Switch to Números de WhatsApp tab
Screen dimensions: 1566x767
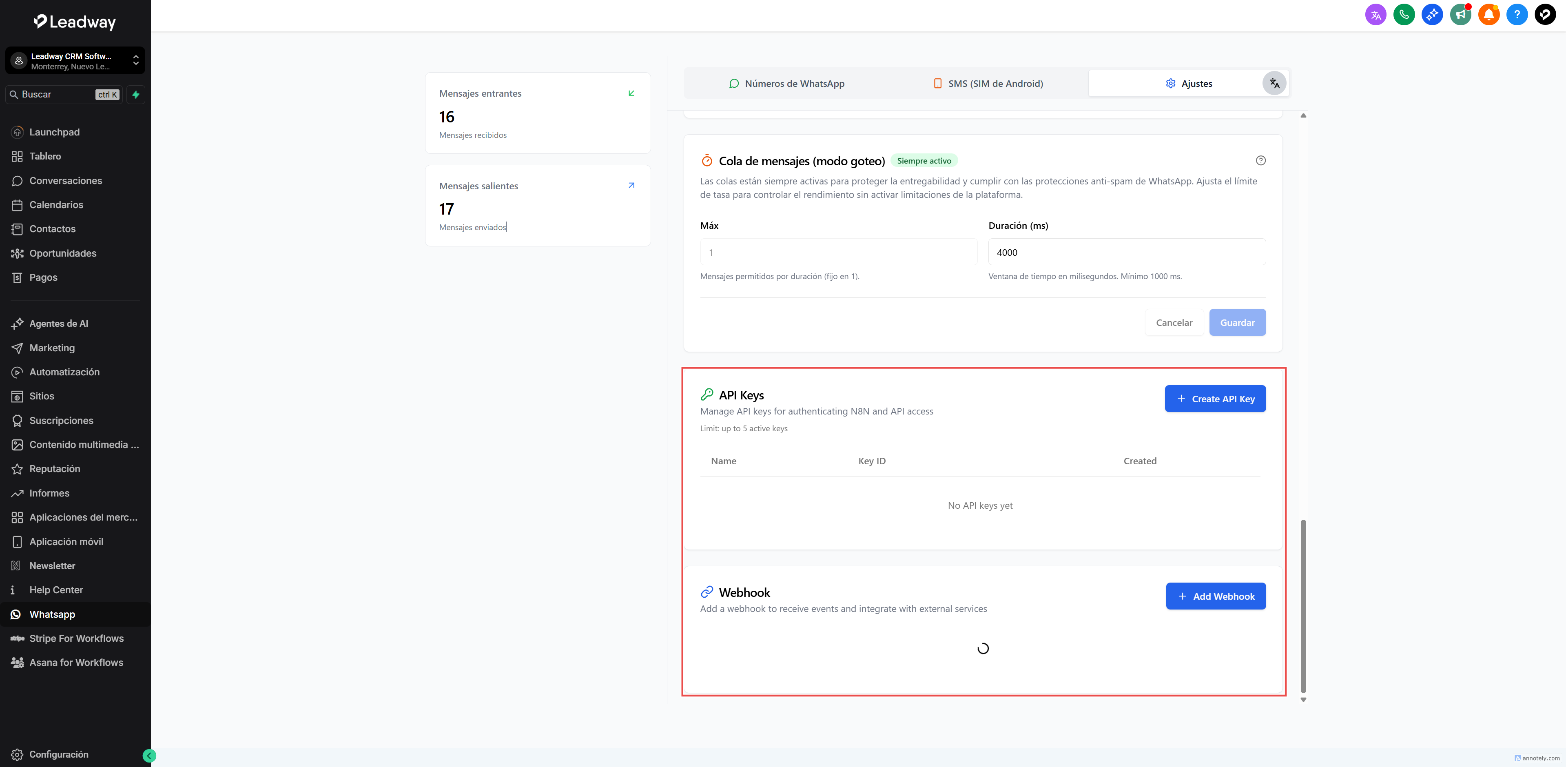786,83
